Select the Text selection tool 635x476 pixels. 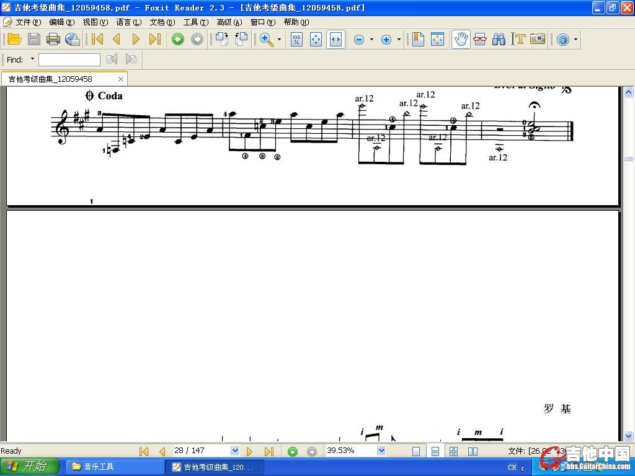coord(518,39)
